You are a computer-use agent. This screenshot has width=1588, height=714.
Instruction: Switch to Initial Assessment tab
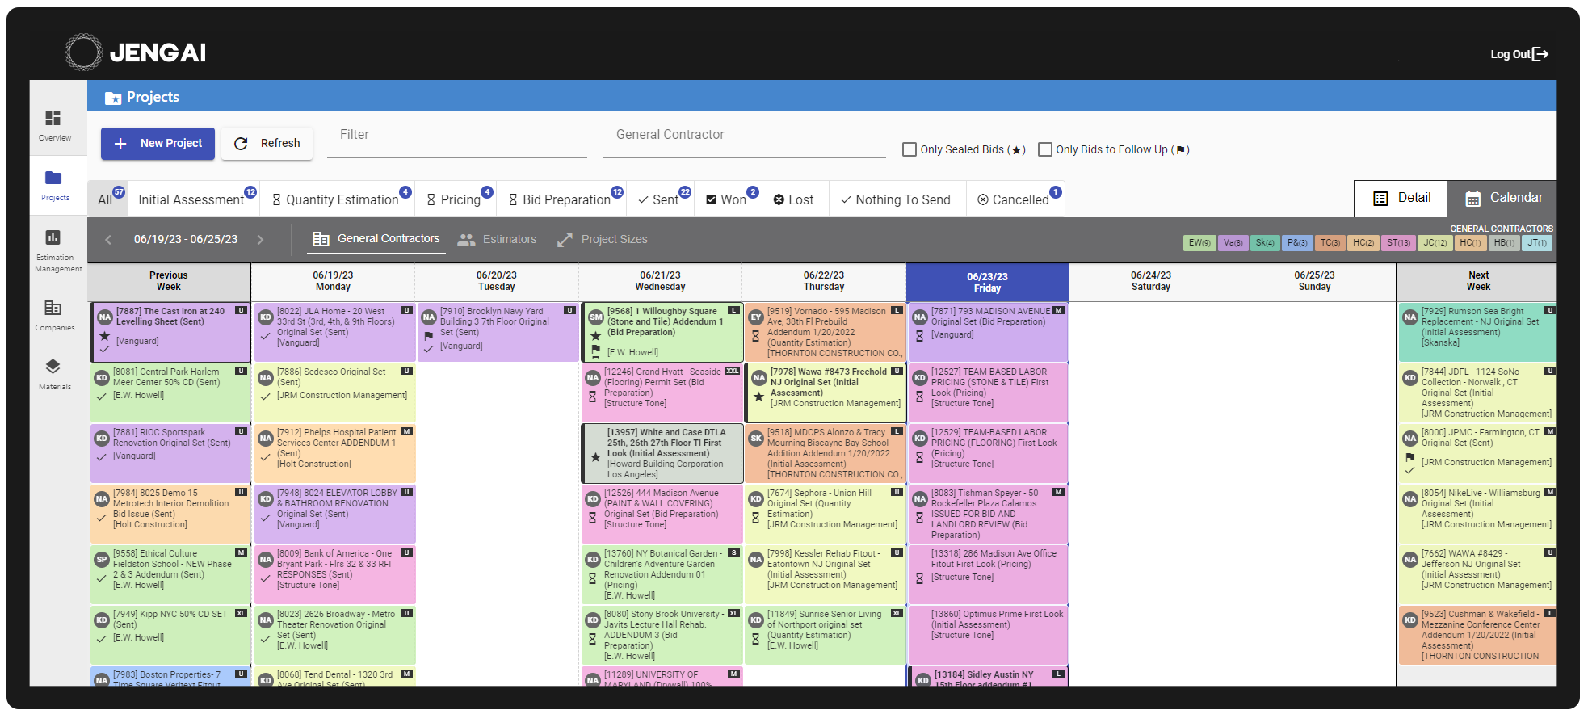tap(194, 199)
